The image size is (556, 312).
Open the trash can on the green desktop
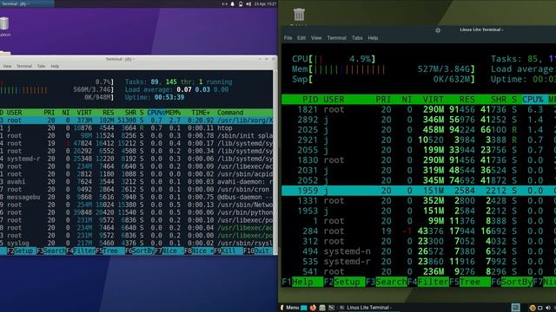click(x=299, y=15)
